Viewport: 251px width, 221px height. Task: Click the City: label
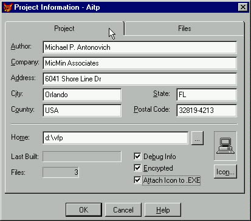coord(17,93)
